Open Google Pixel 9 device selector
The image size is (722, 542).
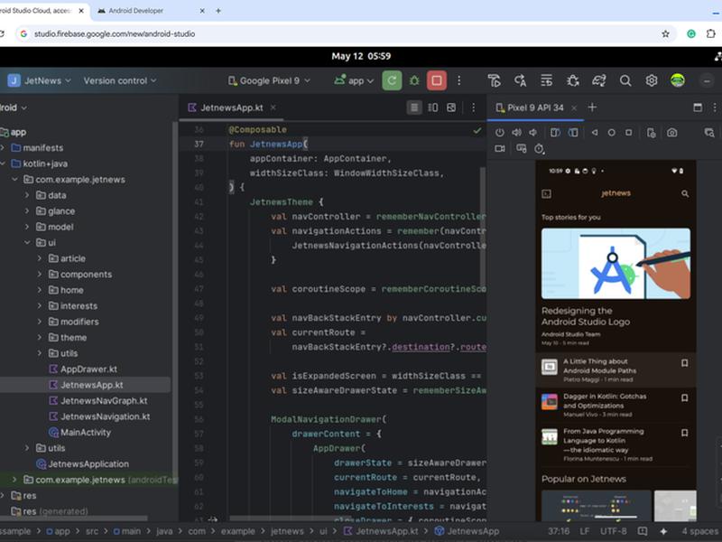coord(269,80)
